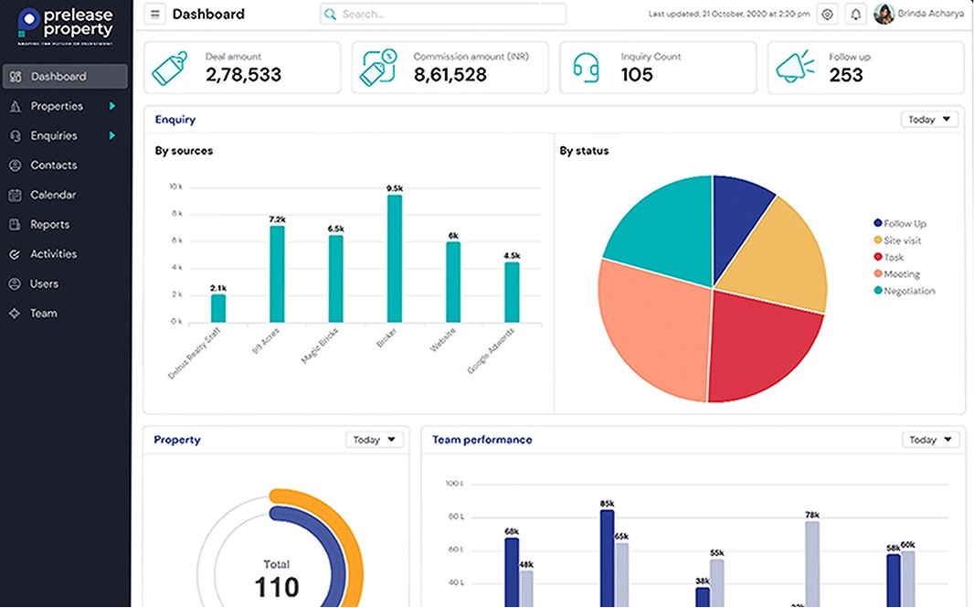Open the Property panel Today dropdown

tap(375, 440)
